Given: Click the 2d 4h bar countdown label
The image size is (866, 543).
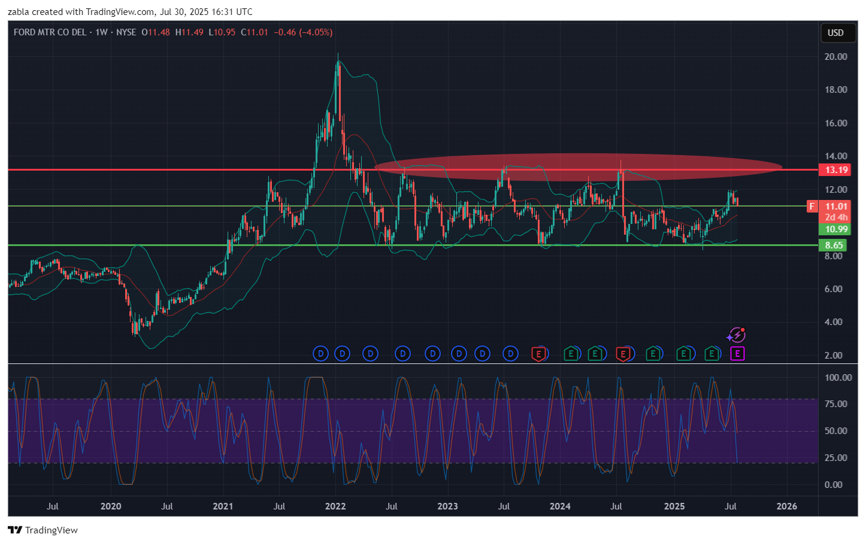Looking at the screenshot, I should click(x=836, y=217).
